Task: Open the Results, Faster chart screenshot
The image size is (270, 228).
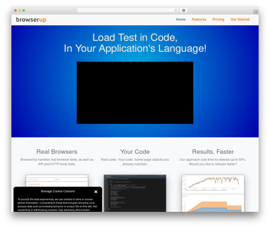Action: click(x=213, y=193)
